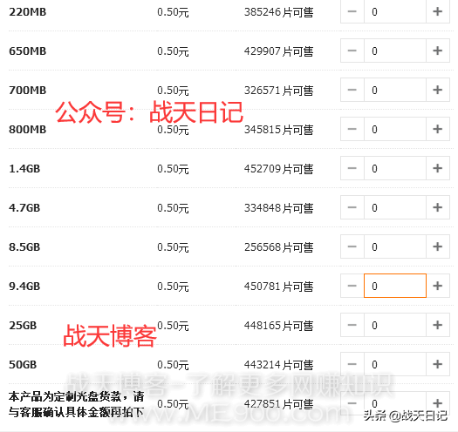Click the 0.50元 price in 1.4GB row
The height and width of the screenshot is (432, 458).
(x=173, y=169)
